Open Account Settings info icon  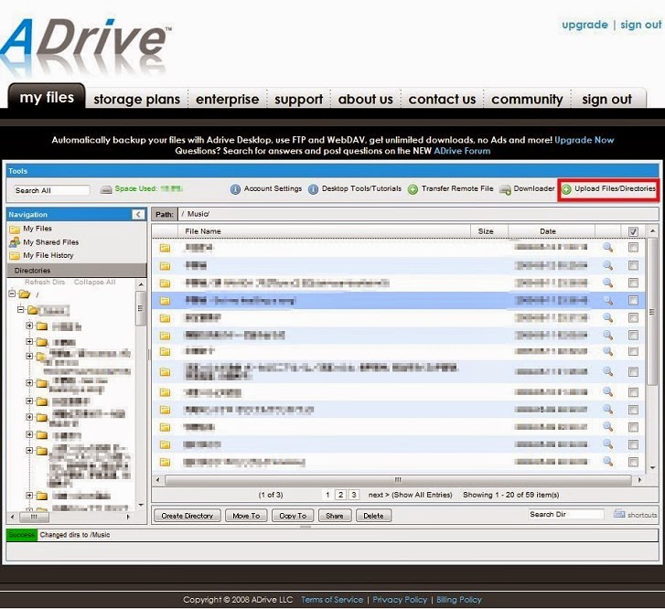click(x=235, y=189)
